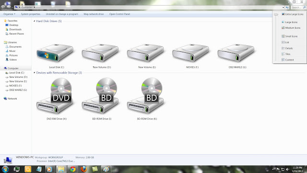
Task: Select the DIGI WAREZ (G:) drive icon
Action: pos(236,52)
